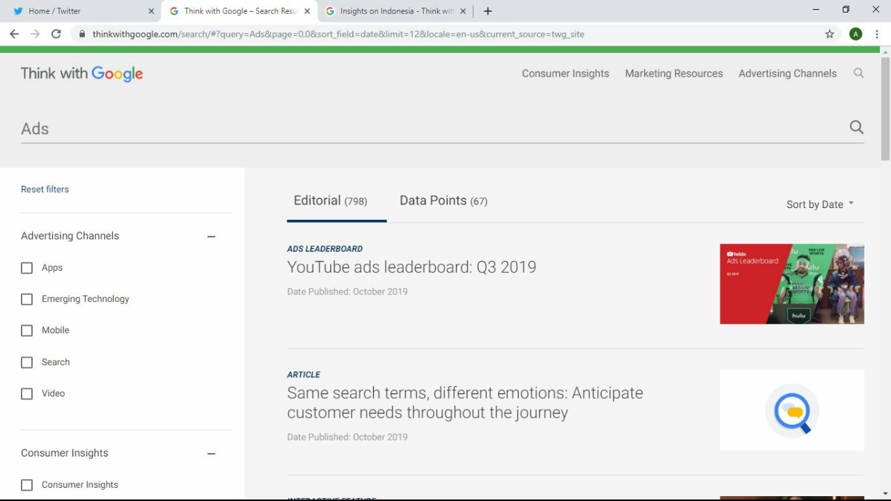Click the ARTICLE category label
891x501 pixels.
(x=303, y=374)
